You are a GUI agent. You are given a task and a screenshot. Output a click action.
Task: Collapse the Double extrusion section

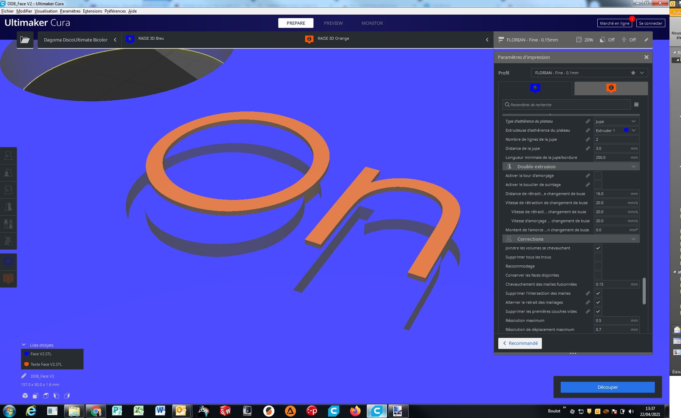(633, 167)
